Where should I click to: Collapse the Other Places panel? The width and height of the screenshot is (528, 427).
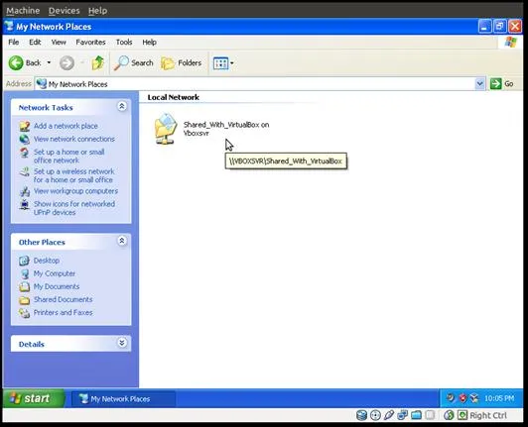[122, 241]
